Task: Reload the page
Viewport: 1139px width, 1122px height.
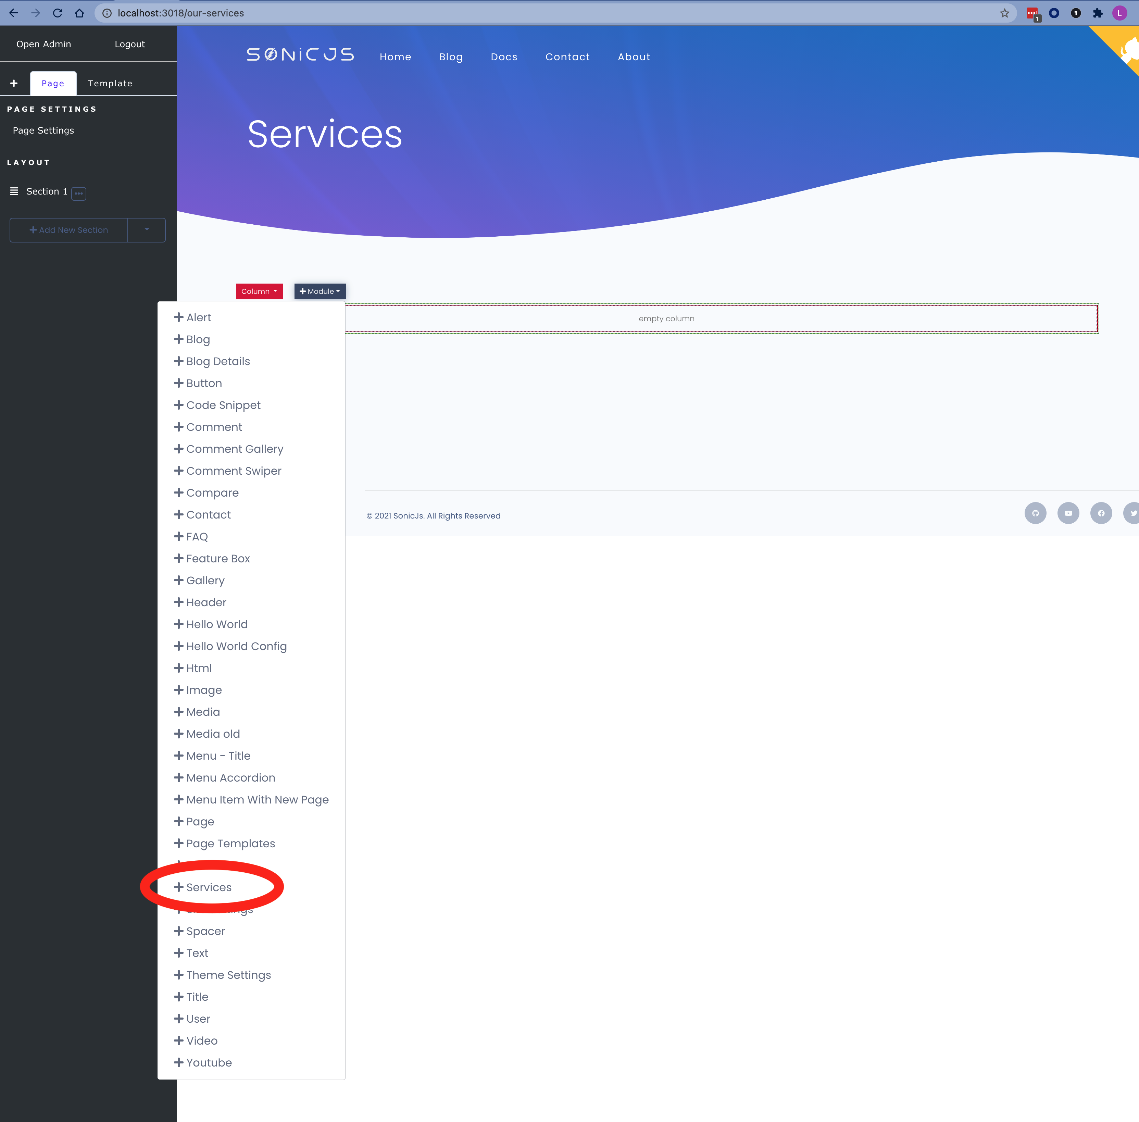Action: coord(57,13)
